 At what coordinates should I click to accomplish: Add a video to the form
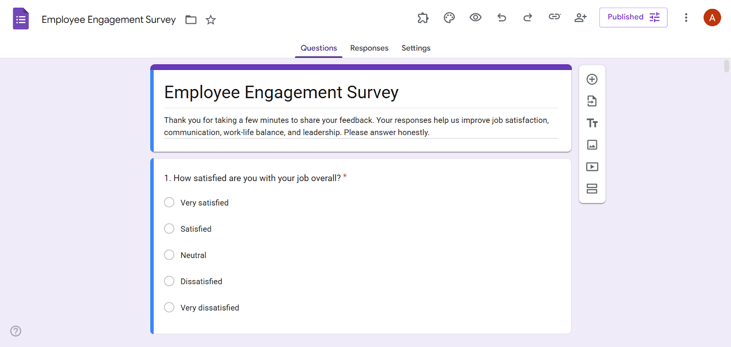pos(592,167)
